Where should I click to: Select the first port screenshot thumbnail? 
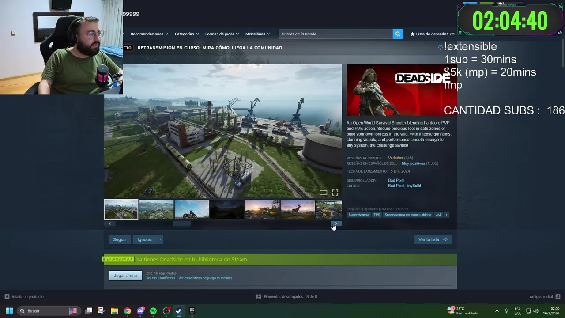pos(121,209)
